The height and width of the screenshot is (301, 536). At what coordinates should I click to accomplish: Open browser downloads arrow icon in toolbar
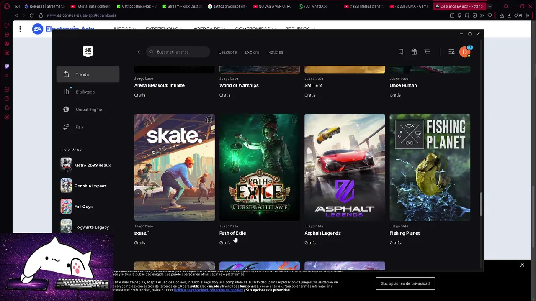coord(509,15)
